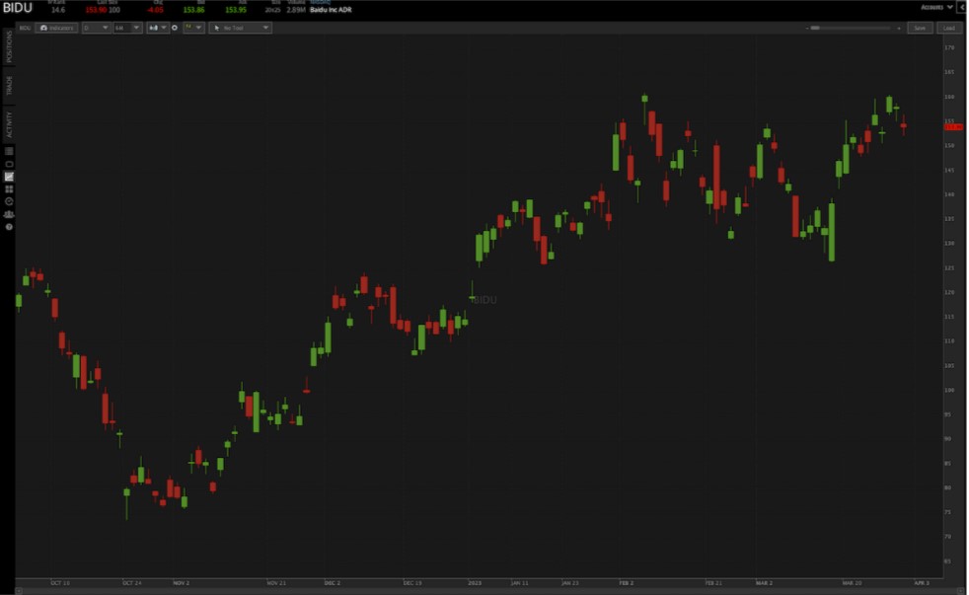
Task: Click the chart settings circle icon
Action: pyautogui.click(x=176, y=29)
